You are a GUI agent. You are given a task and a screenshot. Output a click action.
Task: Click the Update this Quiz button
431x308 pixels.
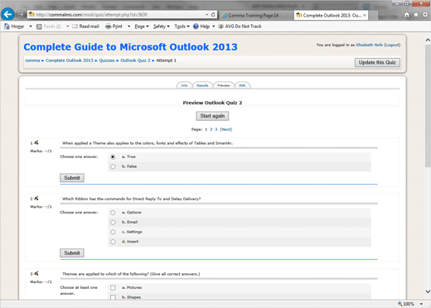[x=377, y=62]
